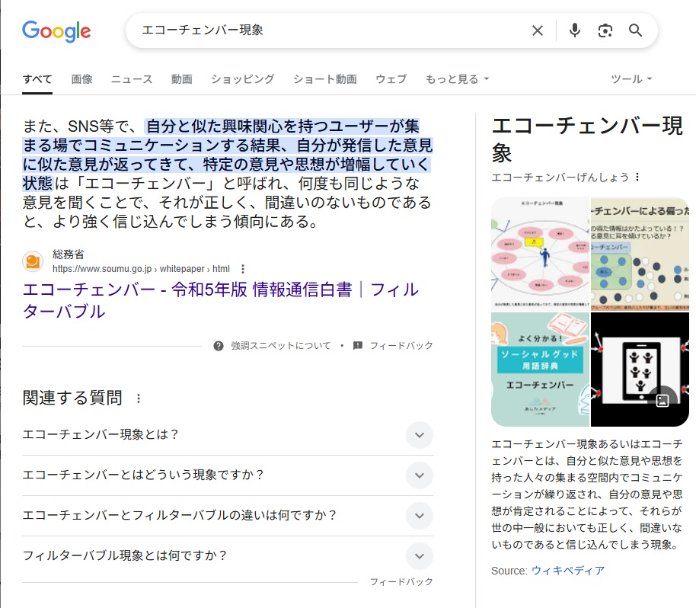The image size is (696, 608).
Task: Expand the もっと見る dropdown
Action: (457, 79)
